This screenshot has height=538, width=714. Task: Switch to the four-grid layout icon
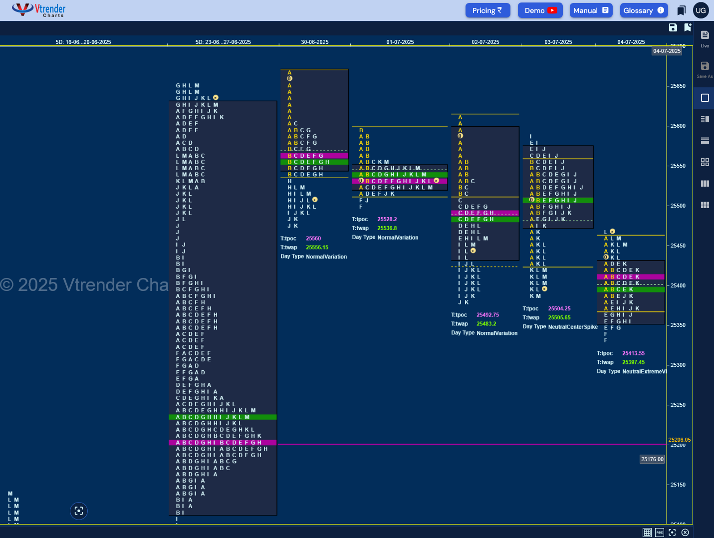point(705,162)
